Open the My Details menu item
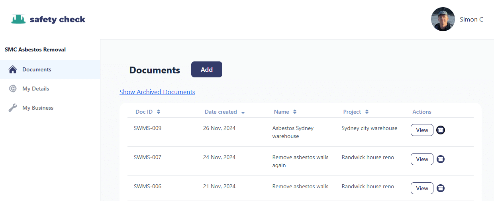Viewport: 494px width, 201px height. pos(35,89)
